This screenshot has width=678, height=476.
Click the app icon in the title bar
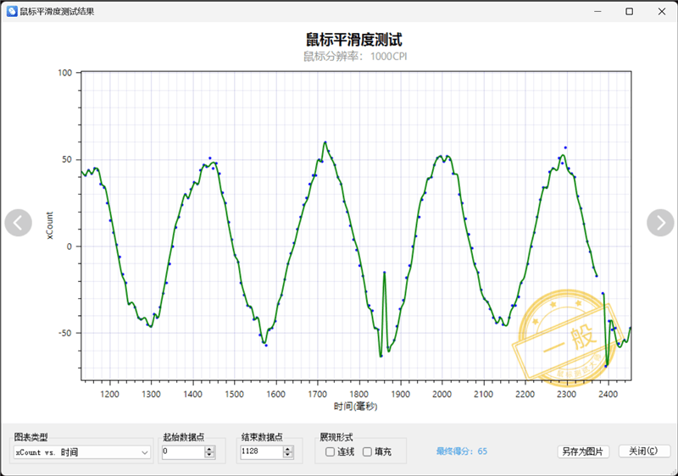[12, 12]
